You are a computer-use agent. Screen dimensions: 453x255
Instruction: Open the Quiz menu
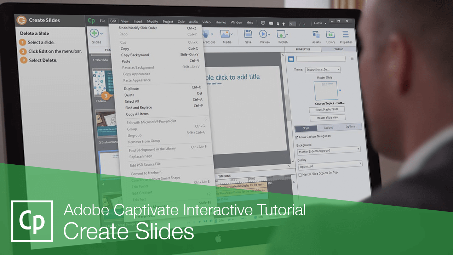(x=181, y=22)
